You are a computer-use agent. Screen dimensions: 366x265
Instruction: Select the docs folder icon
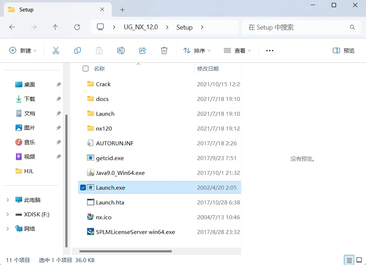tap(91, 98)
